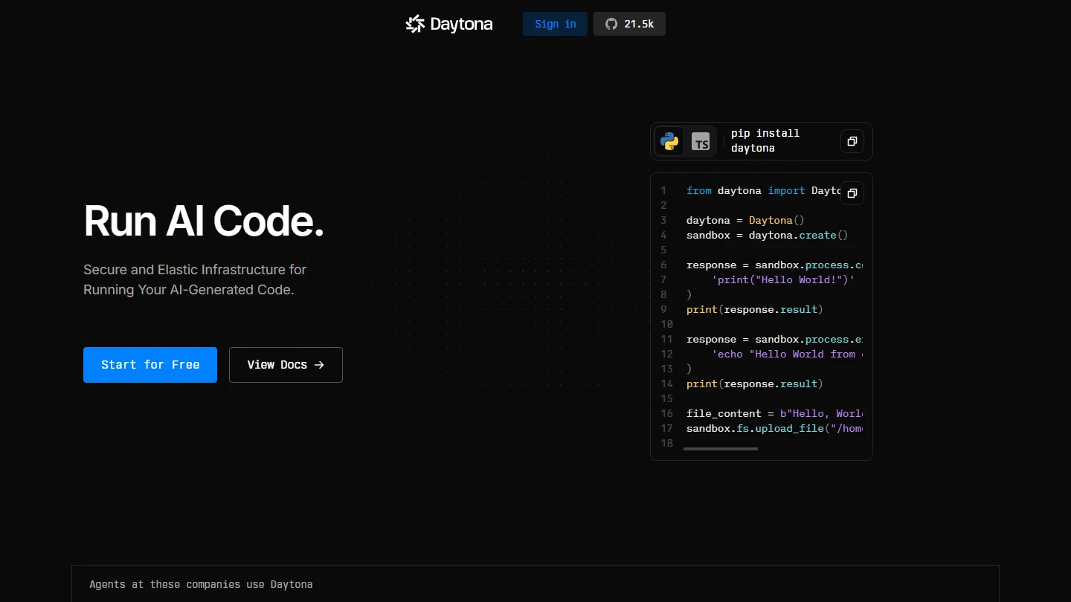Click the arrow icon in View Docs
The image size is (1071, 602).
pos(319,365)
